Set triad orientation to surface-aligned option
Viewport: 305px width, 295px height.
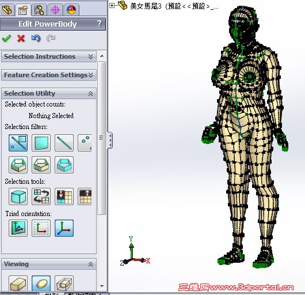coord(18,228)
